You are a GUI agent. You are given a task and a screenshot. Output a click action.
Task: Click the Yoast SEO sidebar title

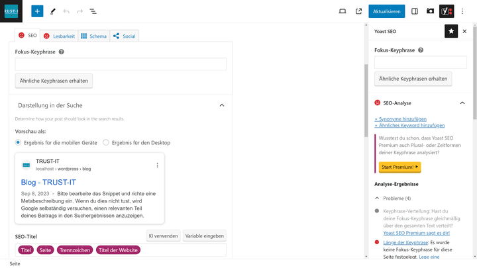click(x=385, y=31)
